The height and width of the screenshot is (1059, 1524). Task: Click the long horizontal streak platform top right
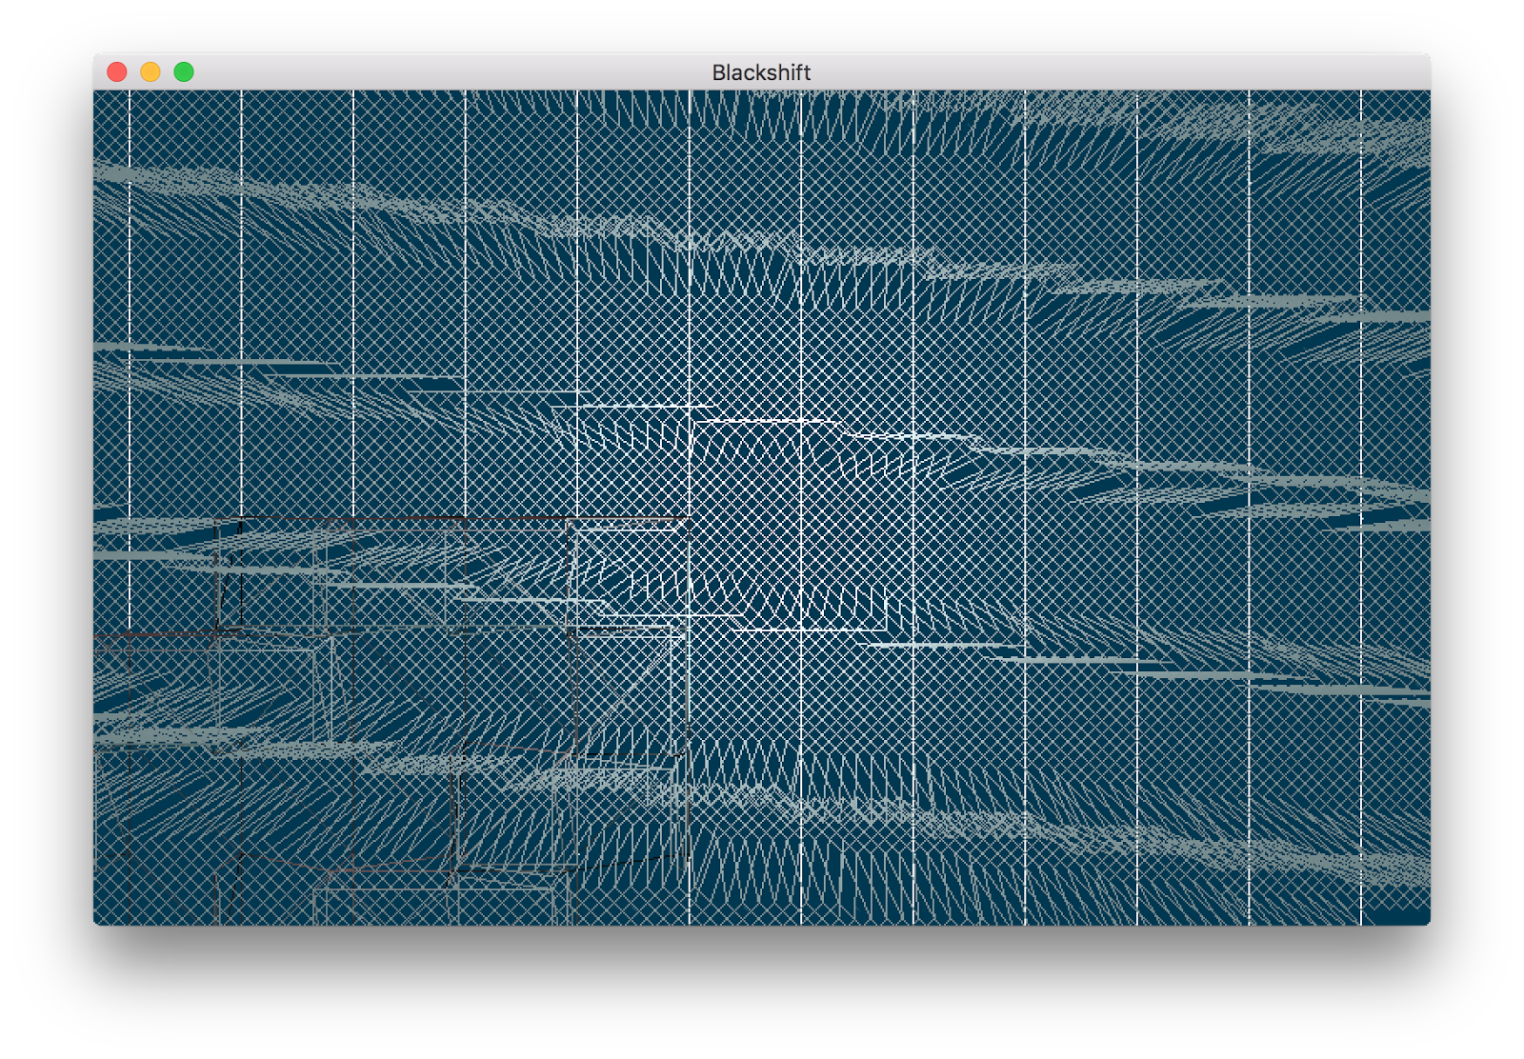[x=1238, y=286]
